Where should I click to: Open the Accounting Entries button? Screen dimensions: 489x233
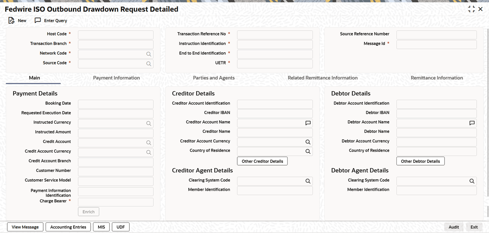coord(68,227)
